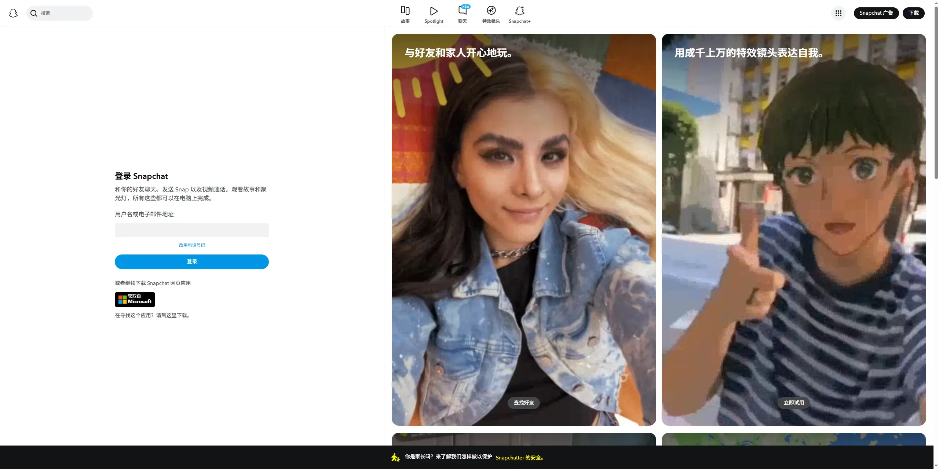This screenshot has width=939, height=469.
Task: Click the Snapchat 广告 button
Action: coord(876,13)
